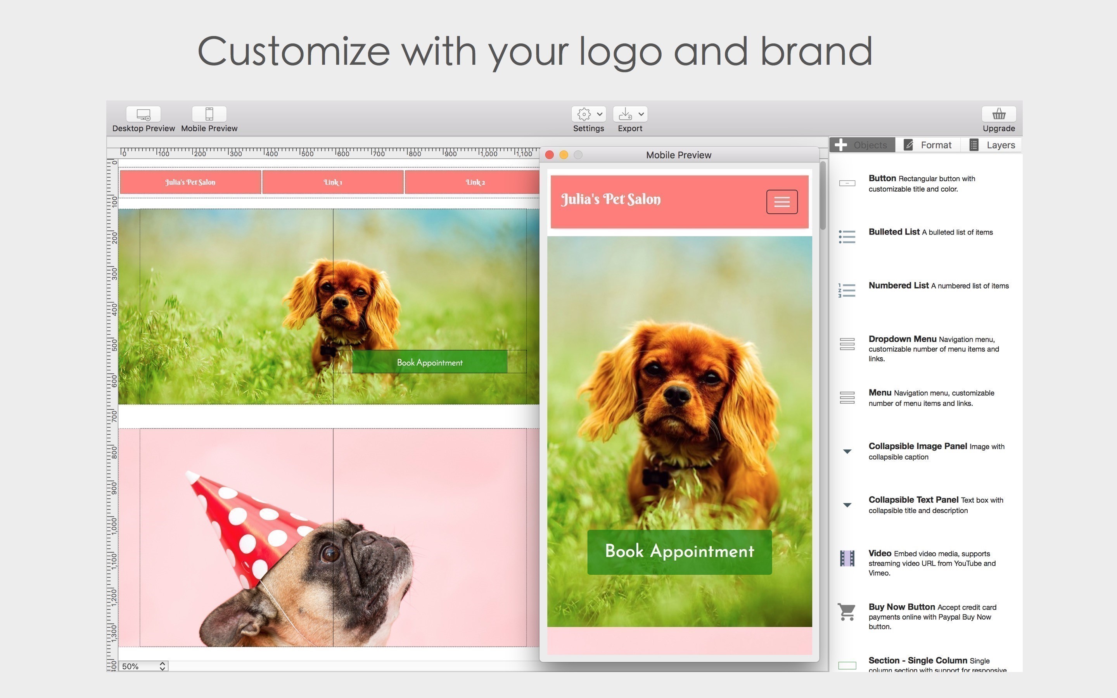This screenshot has height=698, width=1117.
Task: Open the Settings dropdown chevron
Action: coord(600,114)
